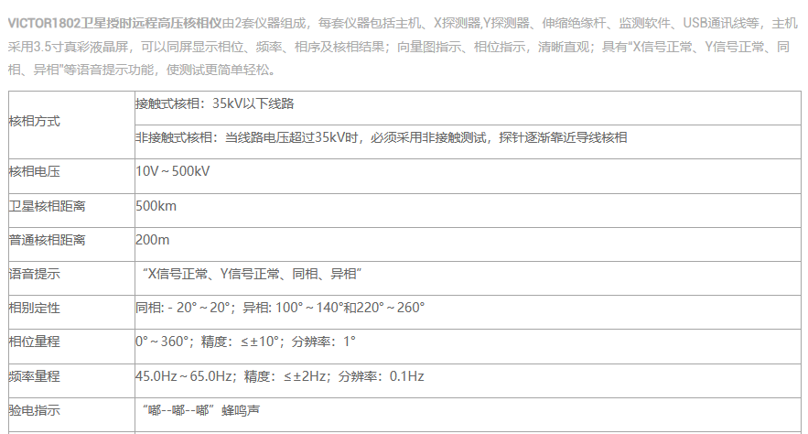Select the 同相 -20°～20° value cell

pos(280,308)
